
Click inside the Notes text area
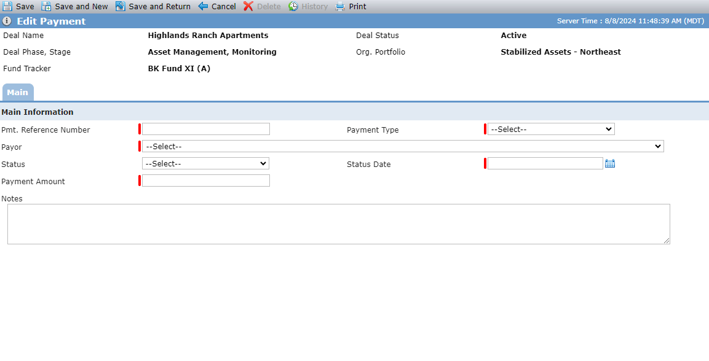pyautogui.click(x=339, y=224)
